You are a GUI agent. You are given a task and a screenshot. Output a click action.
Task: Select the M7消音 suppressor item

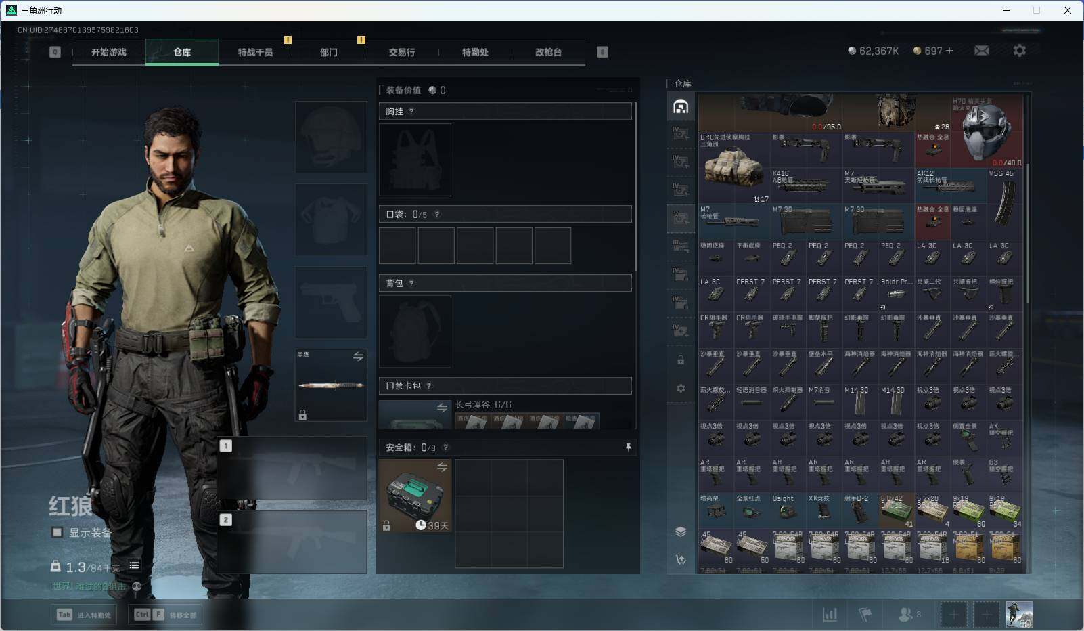tap(824, 403)
